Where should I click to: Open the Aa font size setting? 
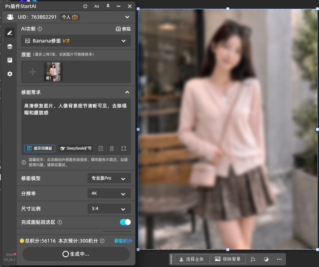click(97, 6)
